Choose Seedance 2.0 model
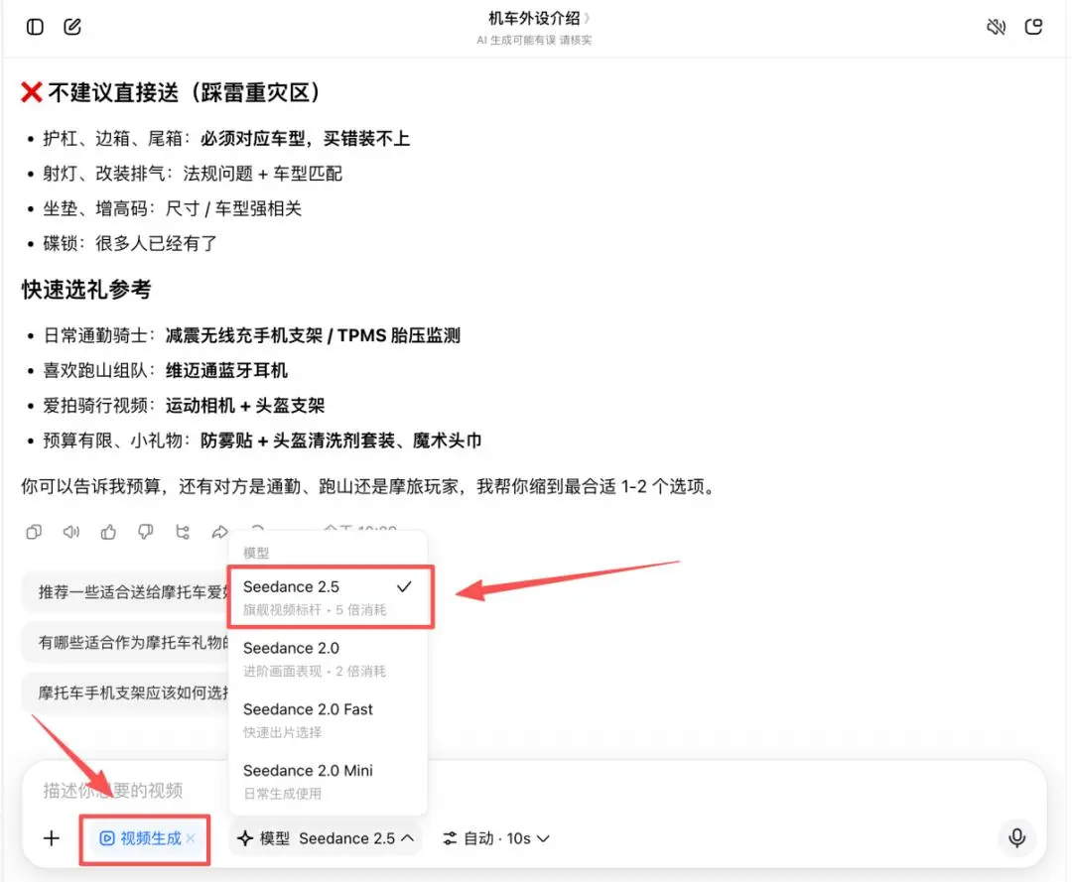The image size is (1072, 882). coord(329,659)
